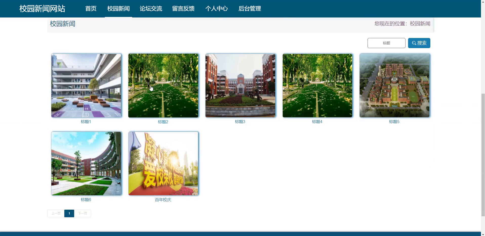Click the 标题4 caption link
The width and height of the screenshot is (485, 236).
(317, 122)
